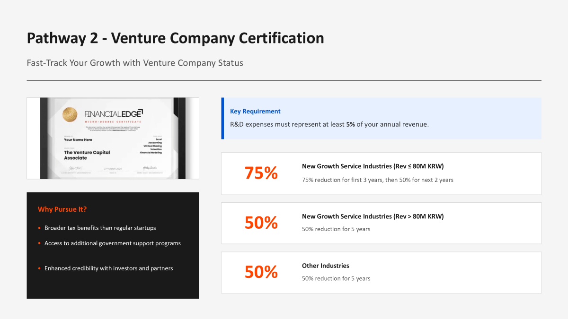This screenshot has width=568, height=319.
Task: Click the 'Broader tax benefits than regular startups' bullet
Action: coord(100,228)
